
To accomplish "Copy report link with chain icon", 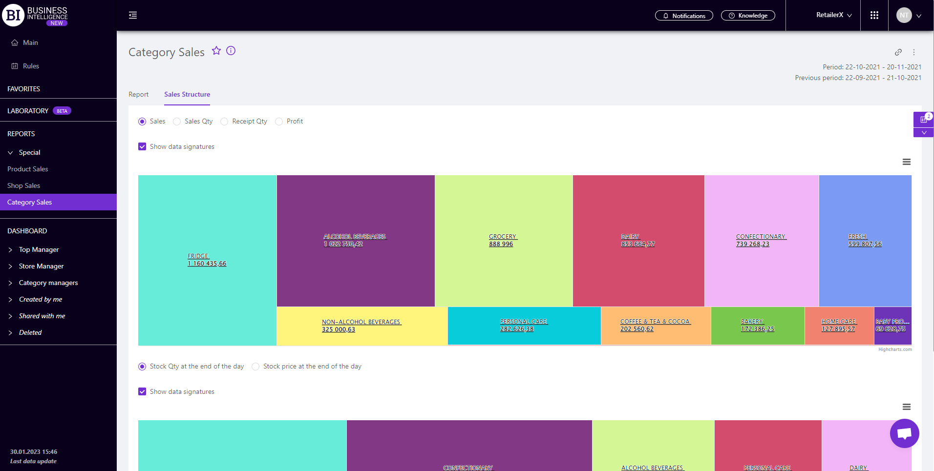I will click(898, 52).
